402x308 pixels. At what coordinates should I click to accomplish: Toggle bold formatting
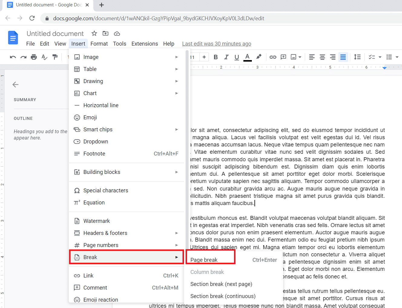(x=216, y=57)
